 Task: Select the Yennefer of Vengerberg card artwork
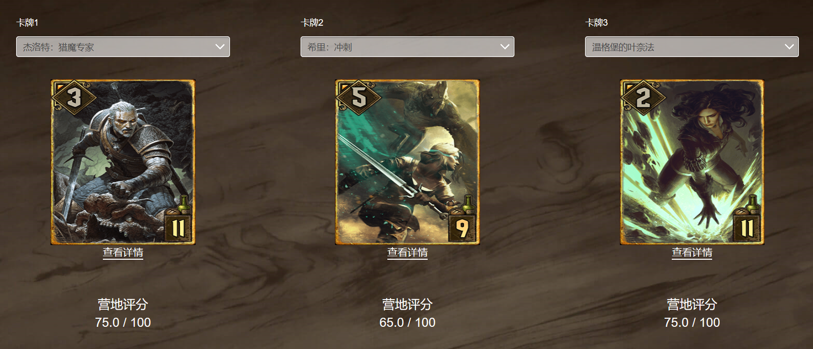tap(692, 162)
